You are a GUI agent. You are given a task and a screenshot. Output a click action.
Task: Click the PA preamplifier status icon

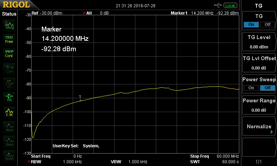point(9,98)
